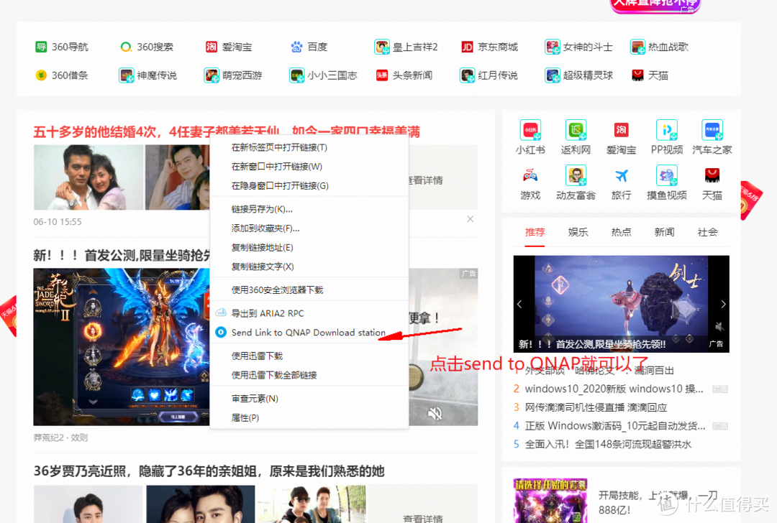Open the 360导航 shortcut icon
The width and height of the screenshot is (777, 523).
(41, 47)
